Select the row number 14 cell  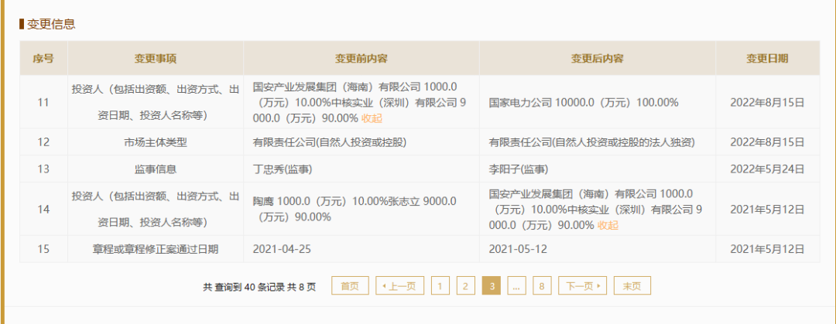[43, 210]
